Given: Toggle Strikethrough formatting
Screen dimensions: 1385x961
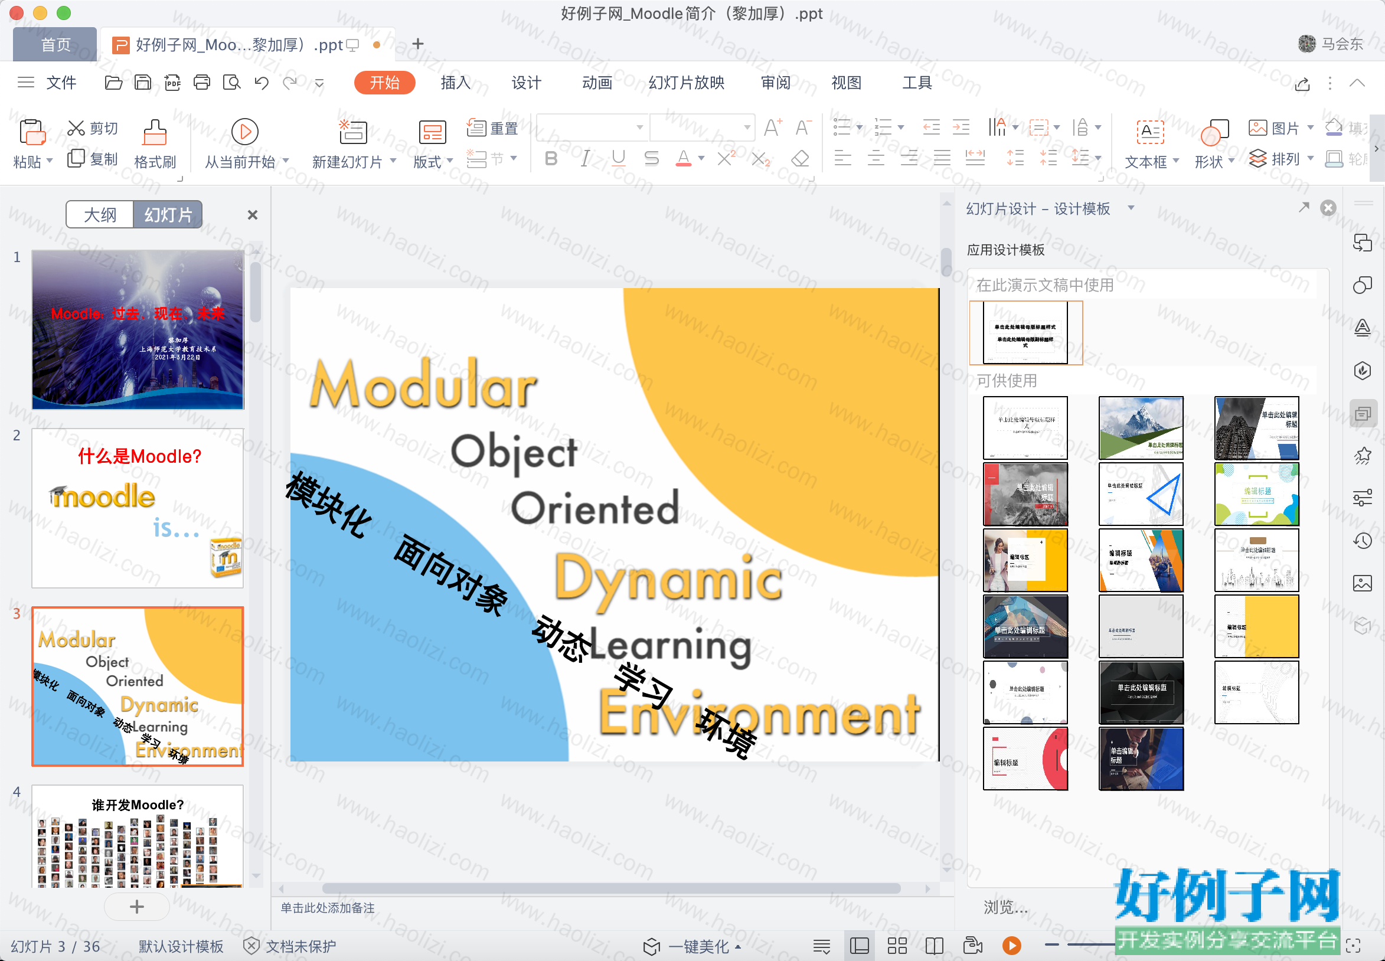Looking at the screenshot, I should click(651, 158).
